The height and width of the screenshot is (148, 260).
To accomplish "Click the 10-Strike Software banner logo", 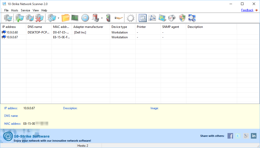I will click(x=8, y=136).
